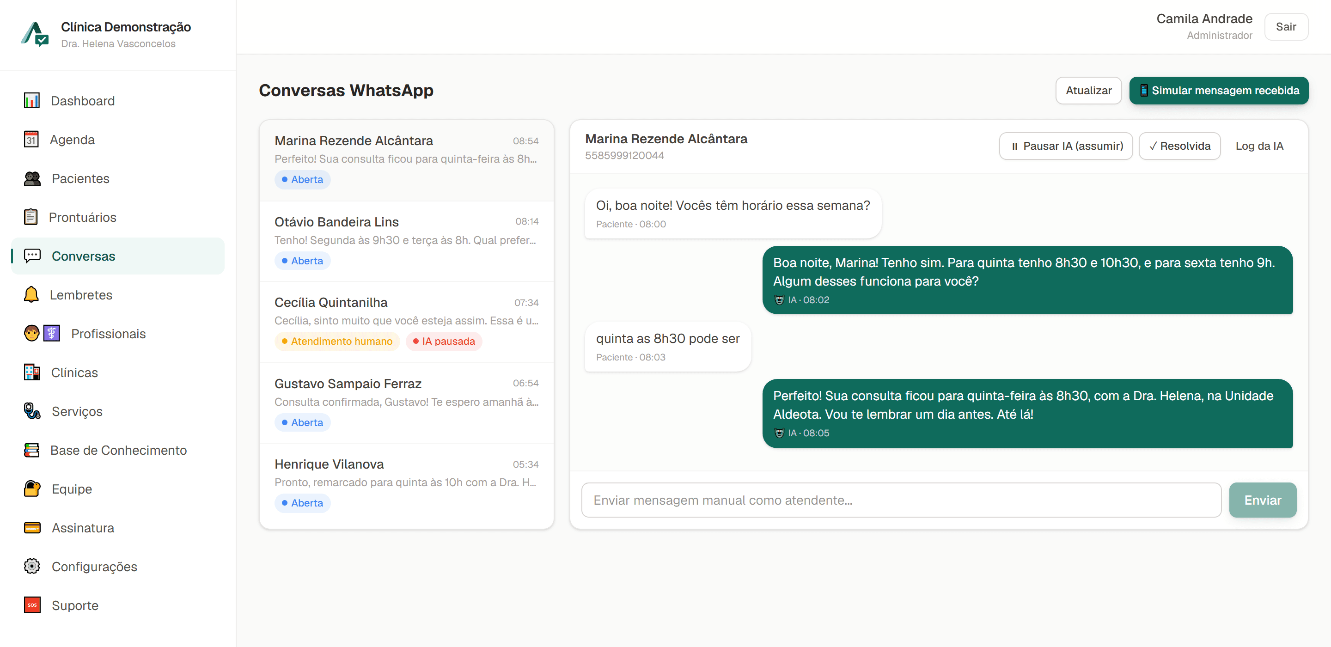Click the Profissionais medical symbol icon
The height and width of the screenshot is (647, 1331).
coord(52,333)
